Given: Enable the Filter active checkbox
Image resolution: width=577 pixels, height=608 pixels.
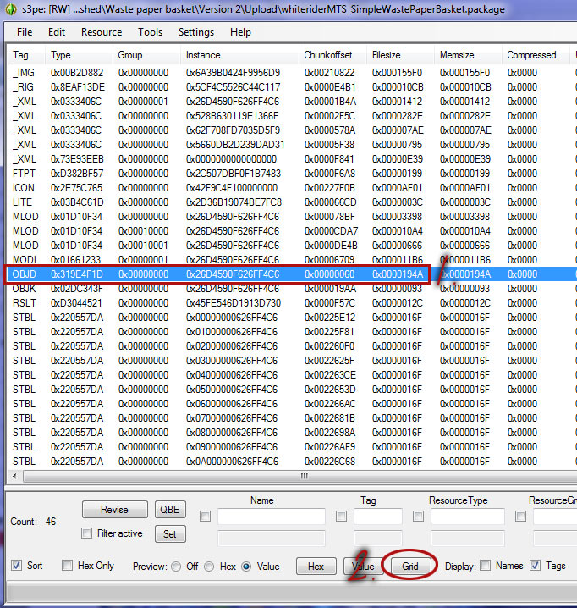Looking at the screenshot, I should (x=86, y=533).
